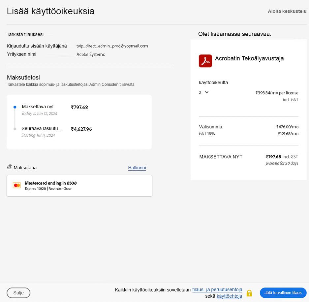Screen dimensions: 309x302
Task: Open the käyttöehtoja link
Action: (x=230, y=296)
